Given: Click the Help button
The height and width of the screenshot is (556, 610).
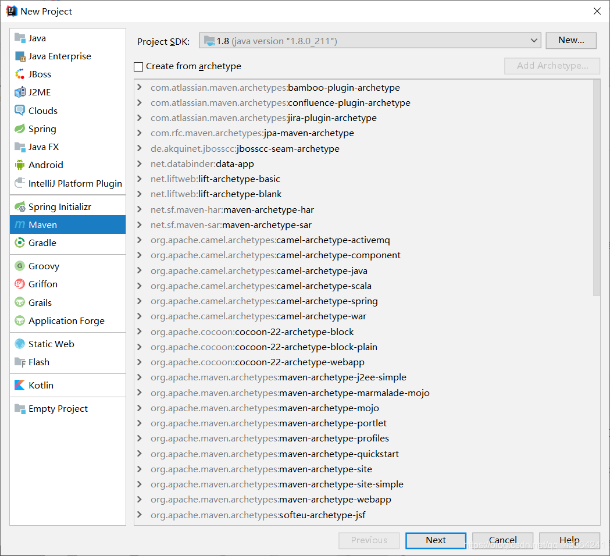Looking at the screenshot, I should pyautogui.click(x=569, y=540).
